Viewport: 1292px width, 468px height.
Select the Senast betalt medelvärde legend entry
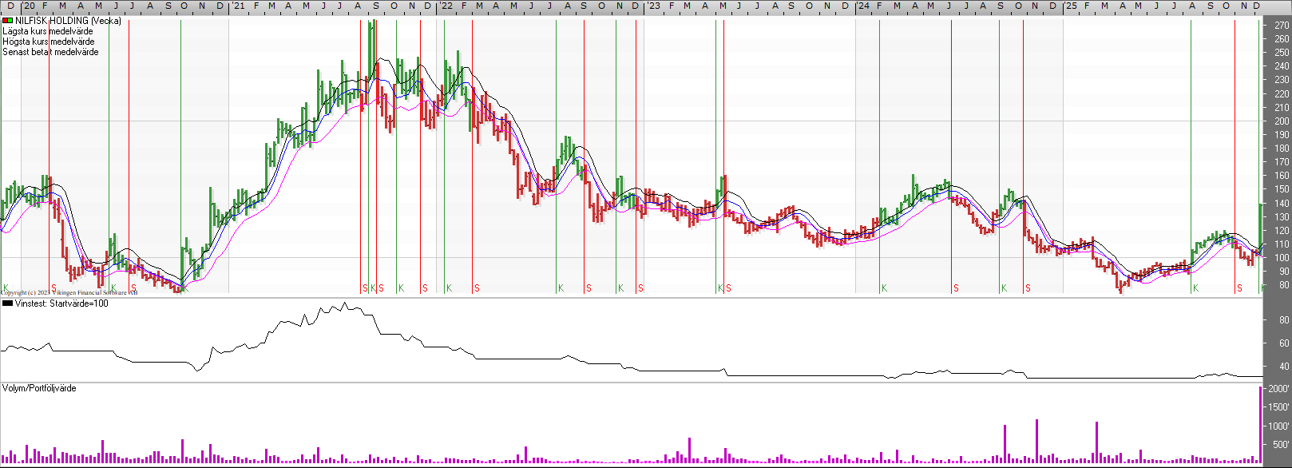coord(50,52)
